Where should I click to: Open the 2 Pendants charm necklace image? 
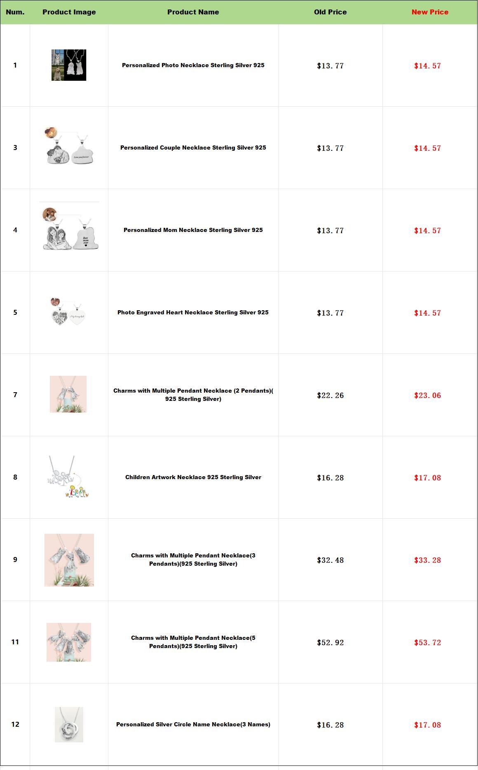tap(68, 394)
